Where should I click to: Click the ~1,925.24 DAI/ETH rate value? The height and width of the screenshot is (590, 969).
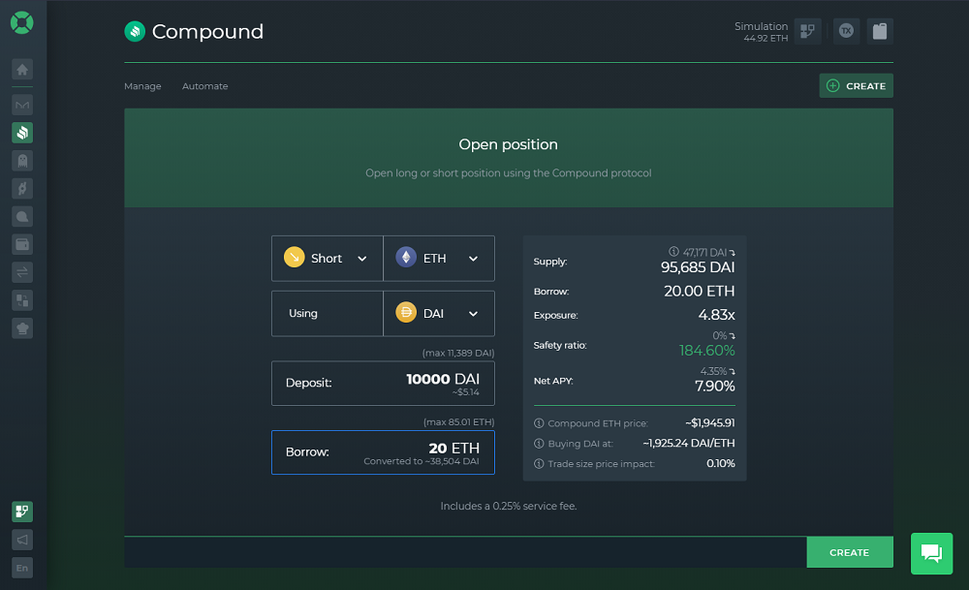click(688, 444)
